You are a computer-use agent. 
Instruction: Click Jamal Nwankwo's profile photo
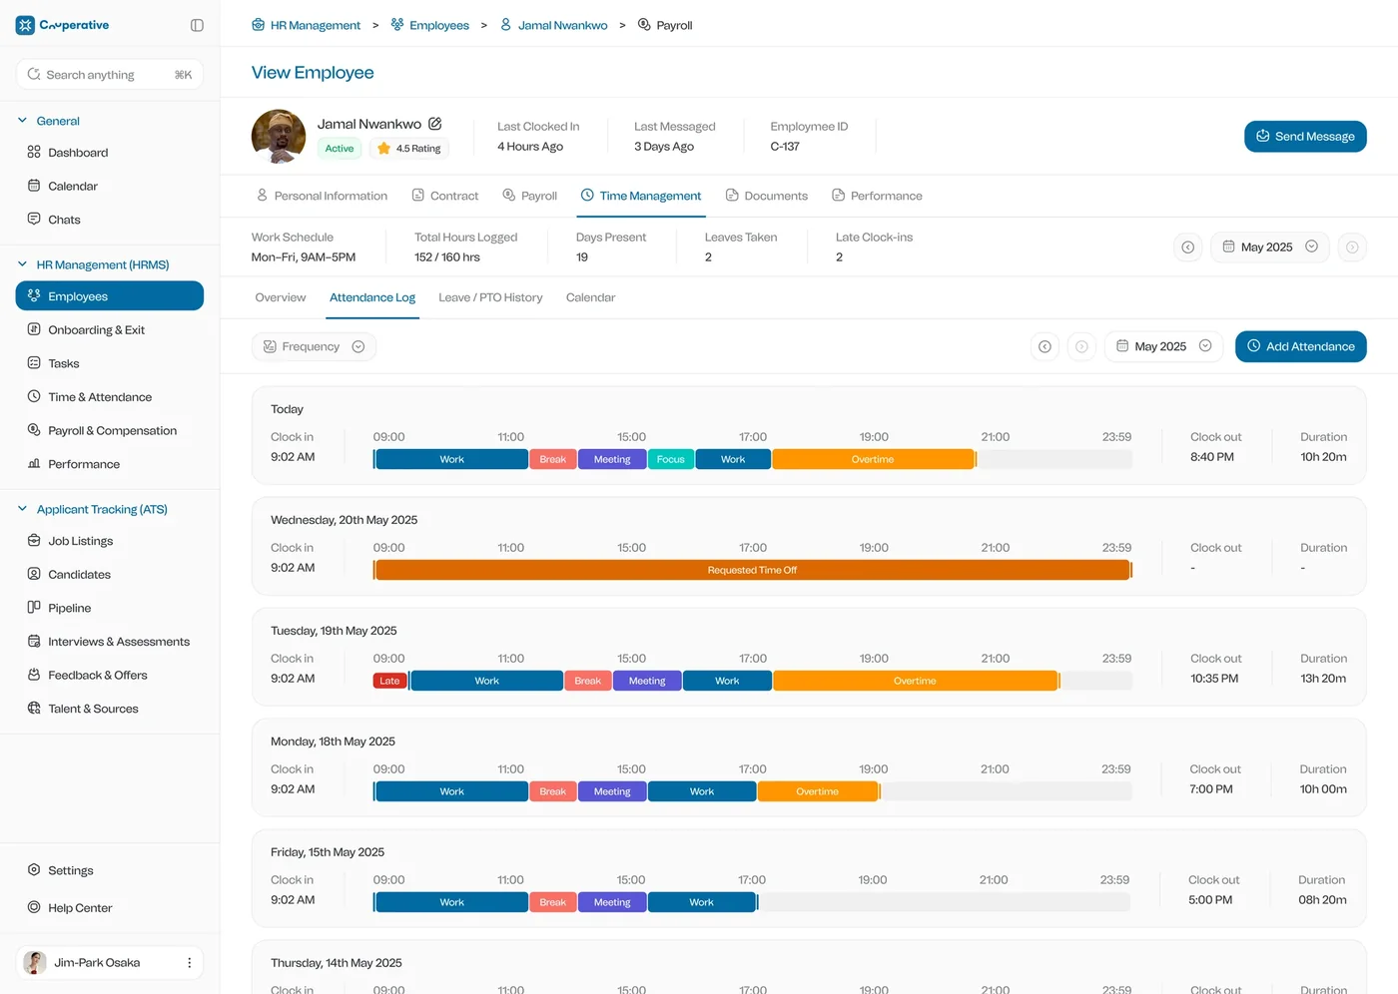point(279,137)
